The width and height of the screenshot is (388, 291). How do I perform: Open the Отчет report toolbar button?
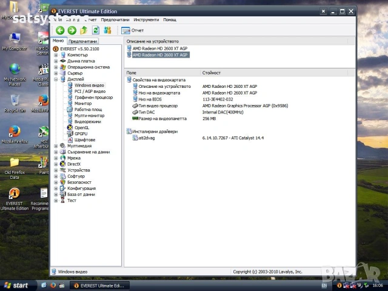[x=133, y=30]
